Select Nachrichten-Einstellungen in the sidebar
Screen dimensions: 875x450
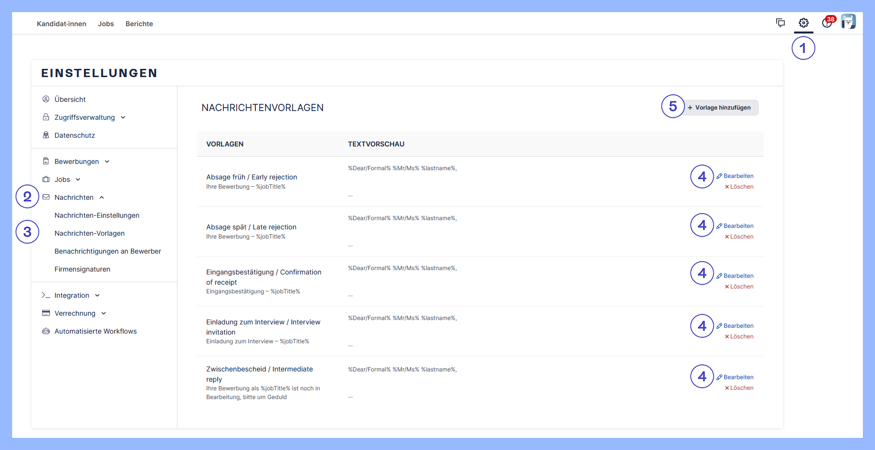[97, 215]
